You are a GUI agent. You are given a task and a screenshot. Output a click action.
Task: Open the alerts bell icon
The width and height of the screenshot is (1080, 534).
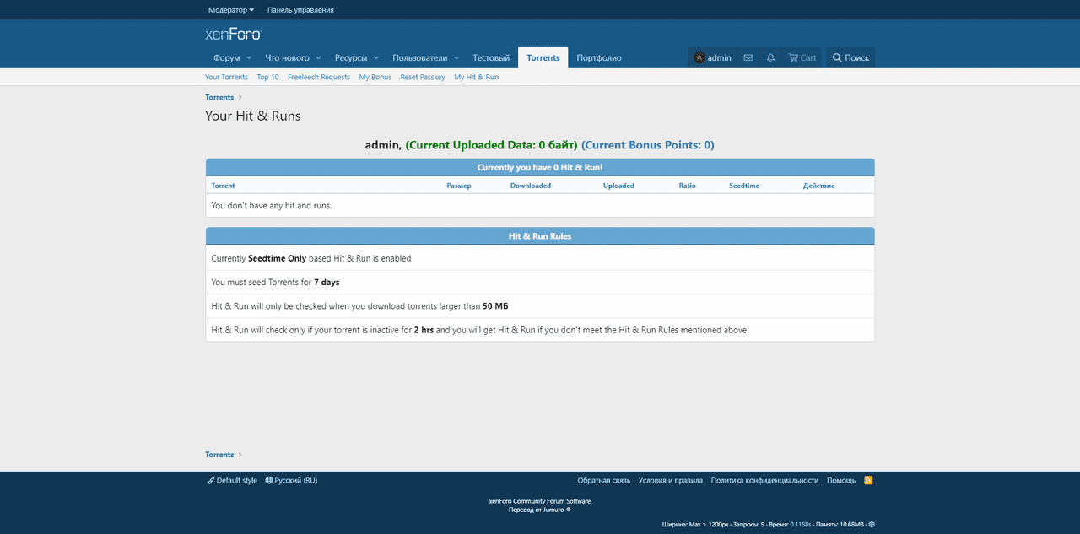pos(770,58)
